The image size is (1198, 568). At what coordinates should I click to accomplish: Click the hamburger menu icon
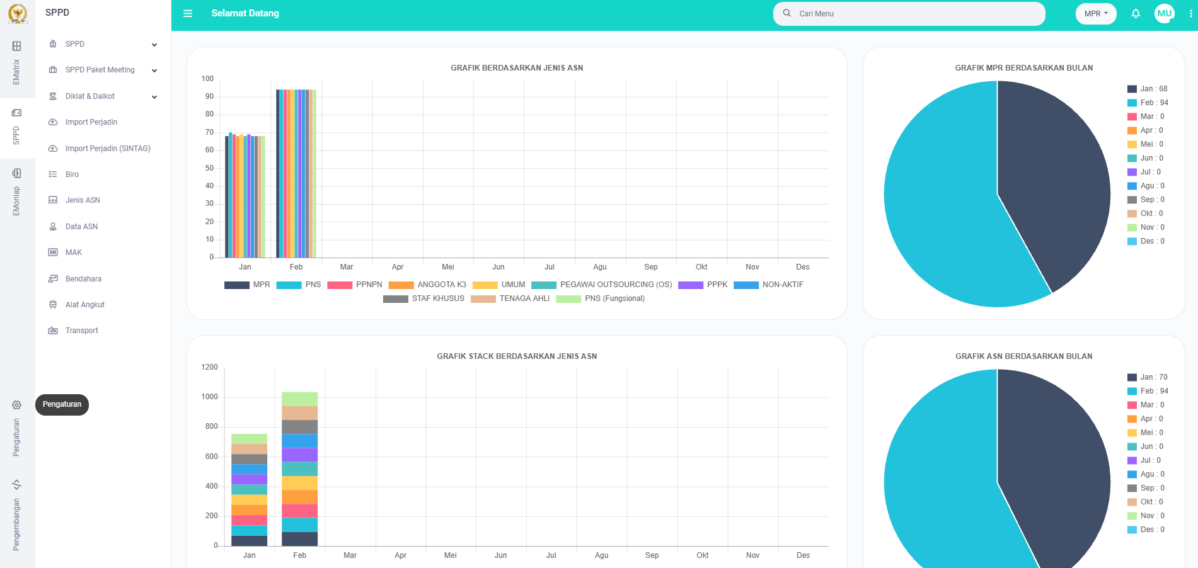188,13
